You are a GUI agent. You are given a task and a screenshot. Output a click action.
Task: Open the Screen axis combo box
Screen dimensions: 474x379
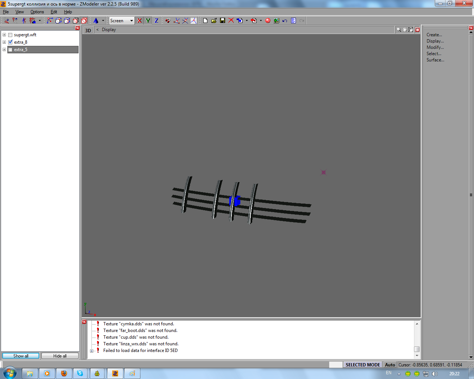(x=121, y=21)
